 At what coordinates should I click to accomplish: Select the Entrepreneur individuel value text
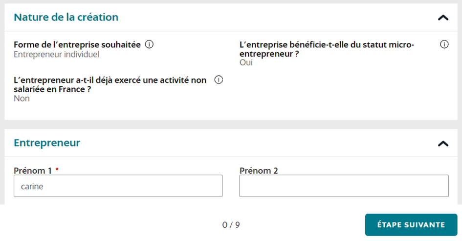pyautogui.click(x=56, y=54)
